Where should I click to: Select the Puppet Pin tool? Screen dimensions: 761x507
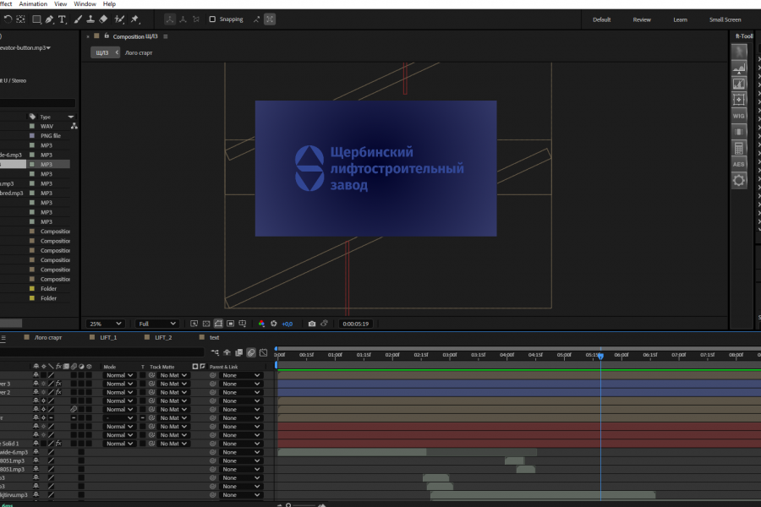pyautogui.click(x=135, y=19)
